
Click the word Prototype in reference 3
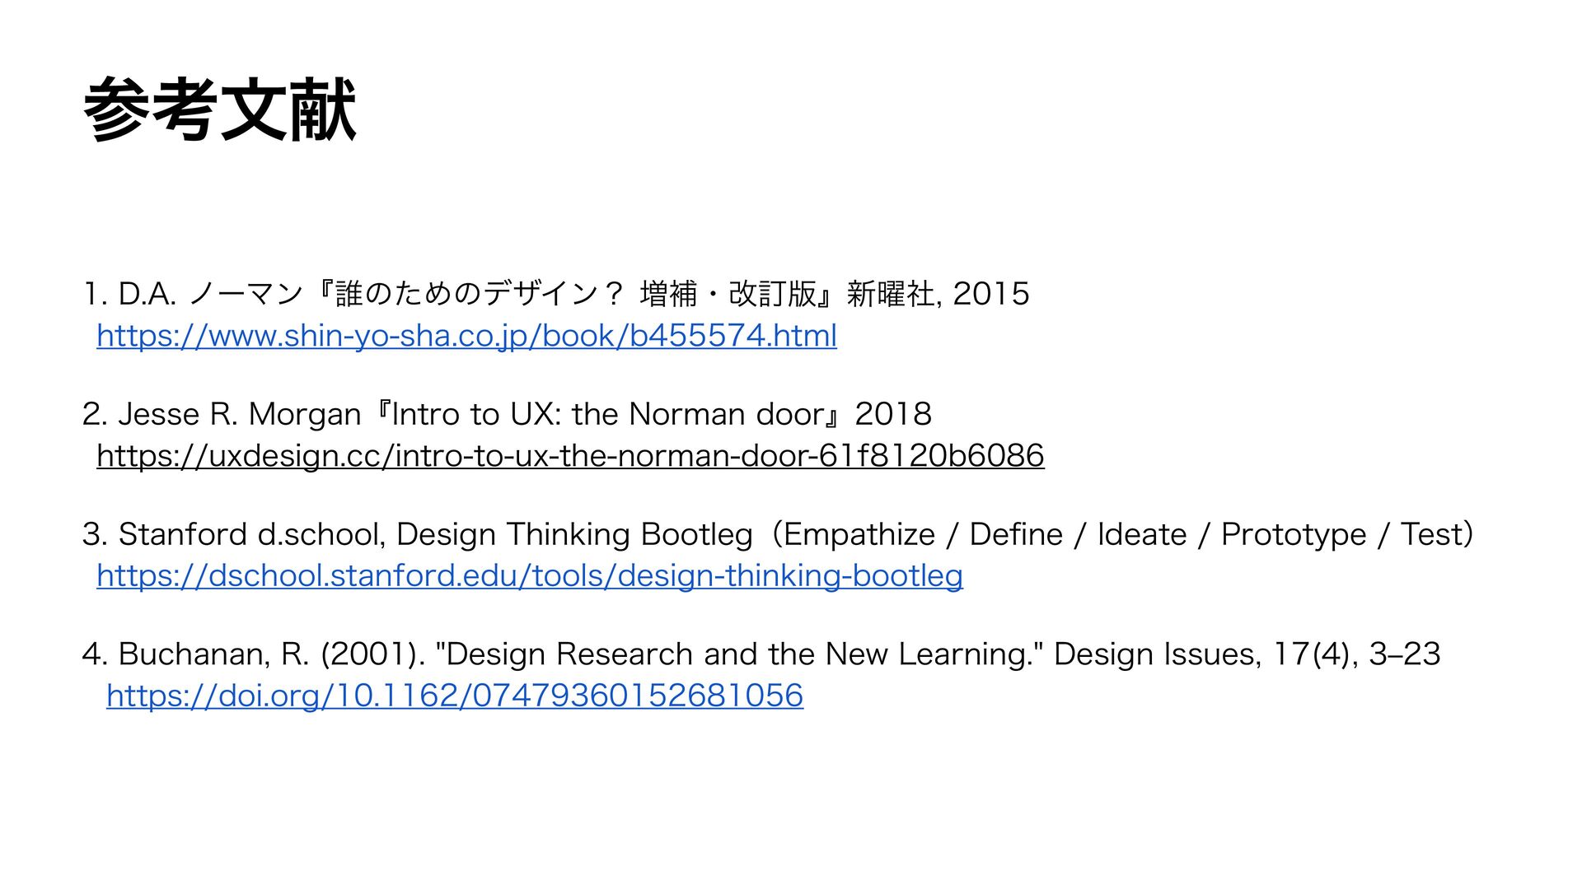[1294, 534]
